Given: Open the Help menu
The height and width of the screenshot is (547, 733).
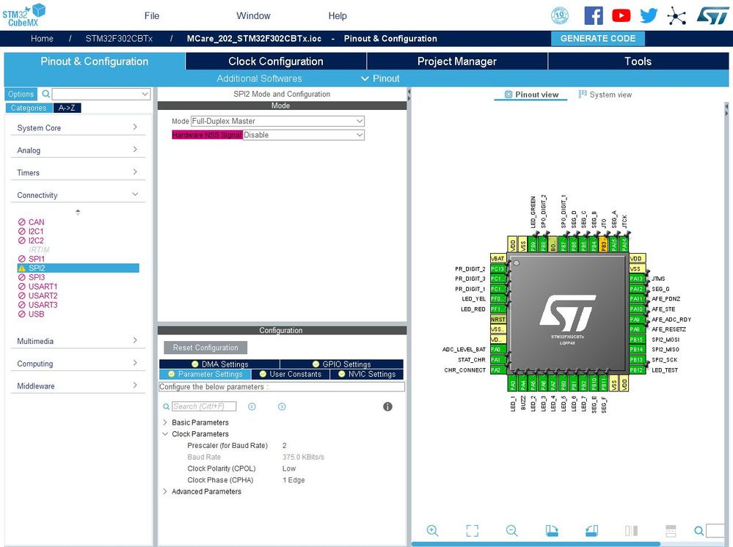Looking at the screenshot, I should point(338,16).
